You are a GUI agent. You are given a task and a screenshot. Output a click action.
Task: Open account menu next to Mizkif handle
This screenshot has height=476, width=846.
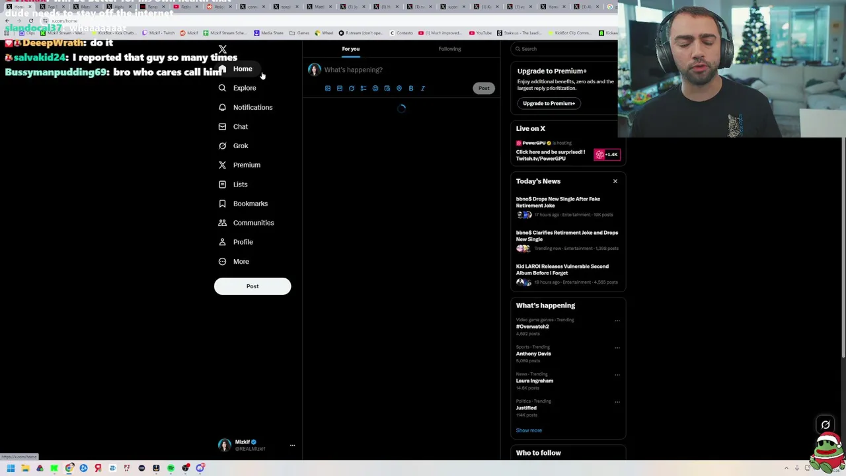292,446
